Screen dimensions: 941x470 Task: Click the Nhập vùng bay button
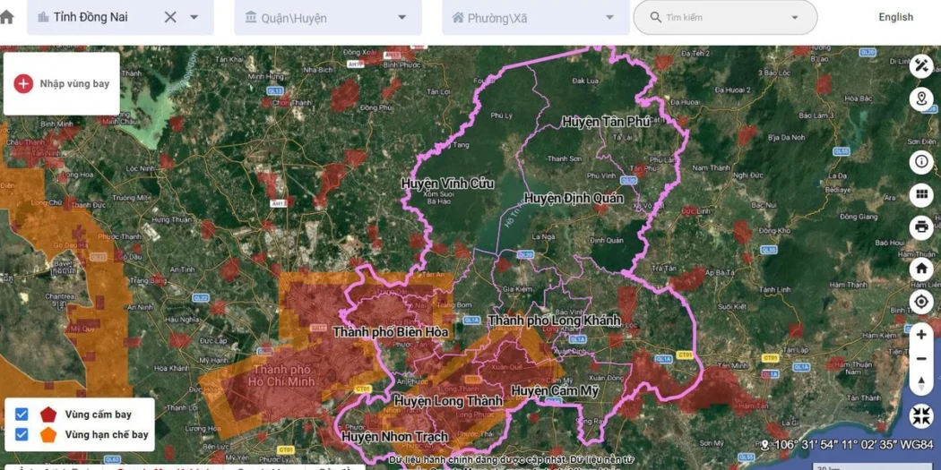pos(62,83)
